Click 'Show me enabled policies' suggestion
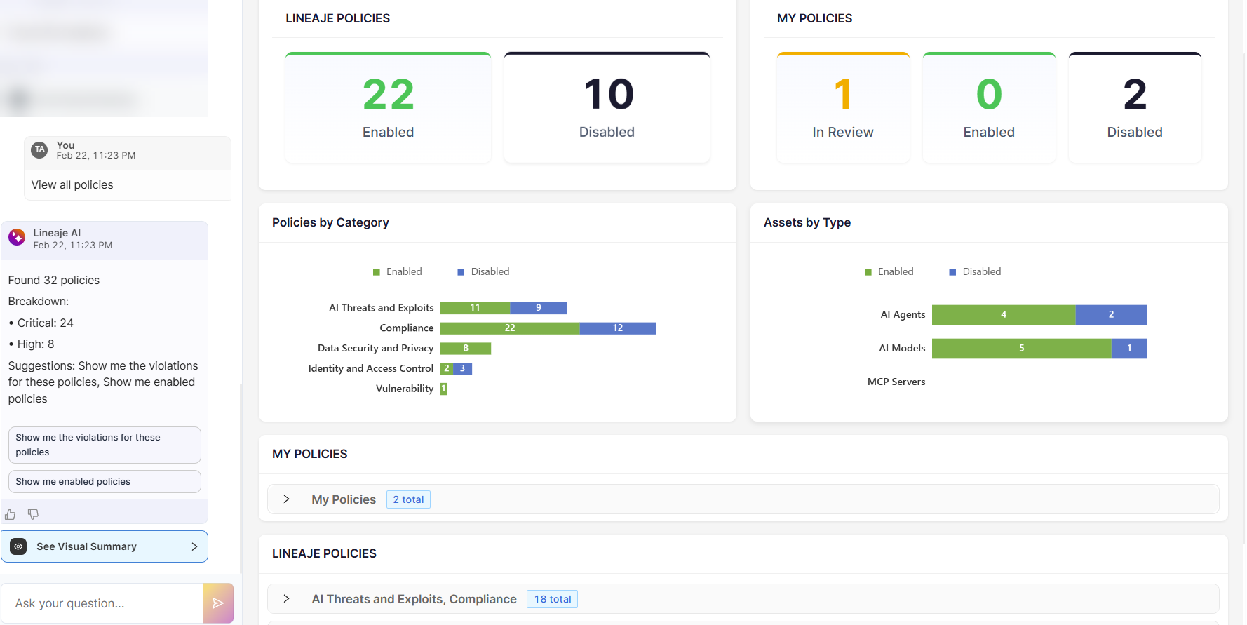Viewport: 1247px width, 625px height. click(x=105, y=482)
